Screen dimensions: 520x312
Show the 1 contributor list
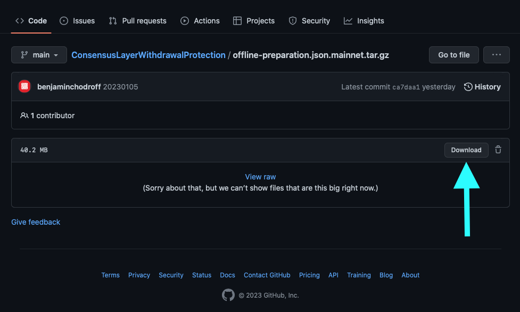click(47, 116)
